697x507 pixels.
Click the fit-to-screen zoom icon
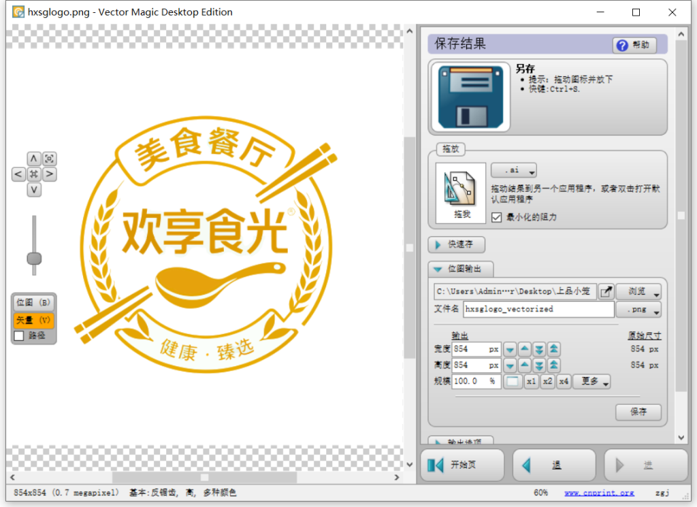(50, 159)
